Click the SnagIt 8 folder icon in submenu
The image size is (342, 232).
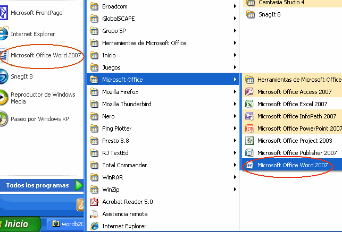250,14
